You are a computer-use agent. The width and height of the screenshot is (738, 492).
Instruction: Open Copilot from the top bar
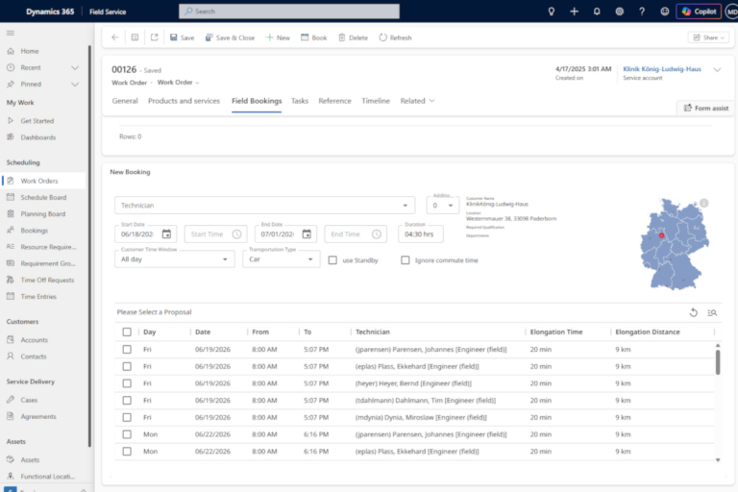(x=699, y=12)
